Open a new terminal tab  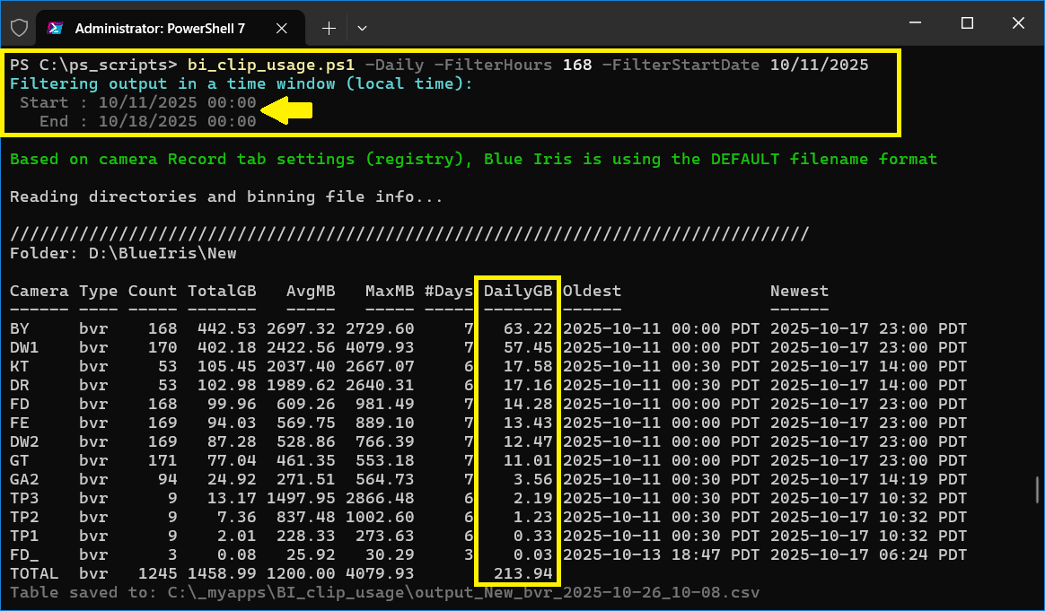click(x=329, y=29)
